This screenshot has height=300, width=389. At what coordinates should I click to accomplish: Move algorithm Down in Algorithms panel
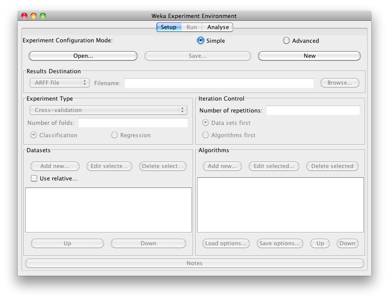click(x=347, y=244)
